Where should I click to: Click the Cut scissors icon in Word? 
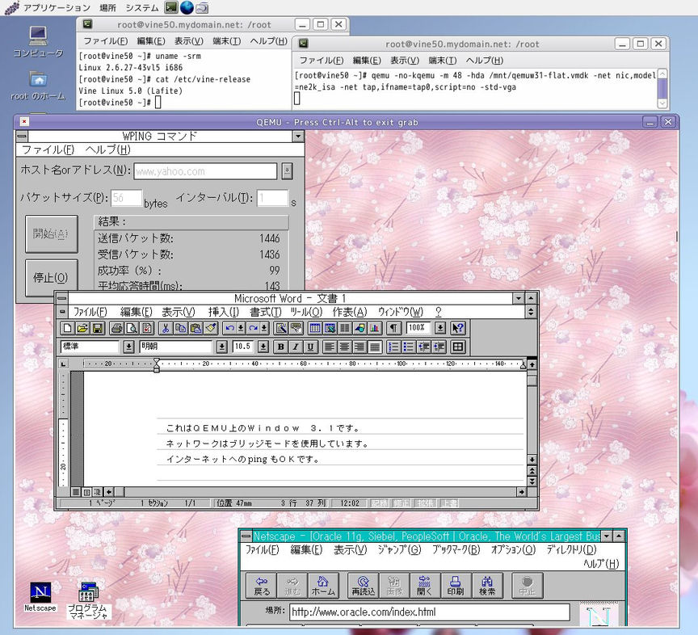(x=165, y=328)
